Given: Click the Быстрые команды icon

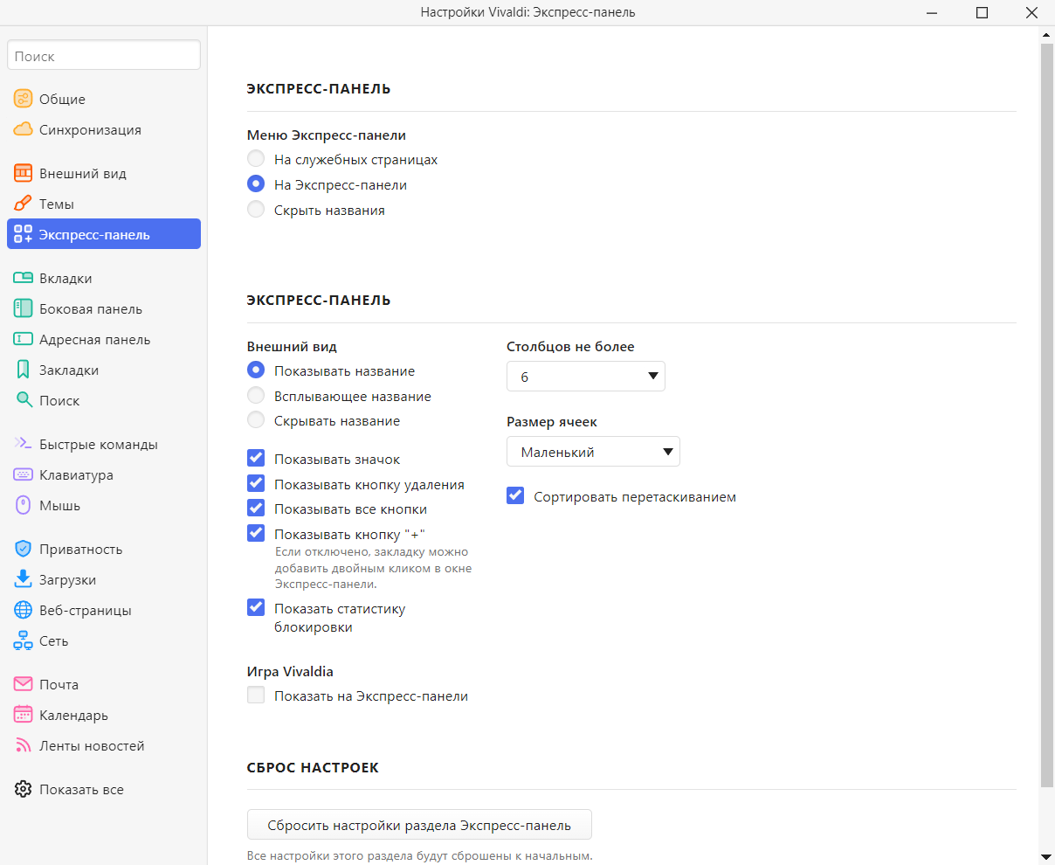Looking at the screenshot, I should click(x=23, y=444).
